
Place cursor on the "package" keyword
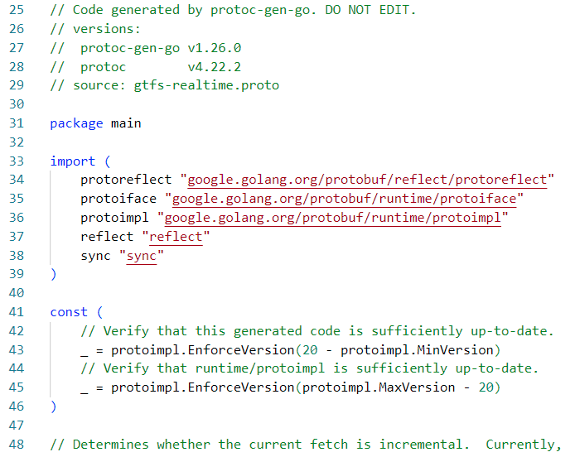(76, 123)
